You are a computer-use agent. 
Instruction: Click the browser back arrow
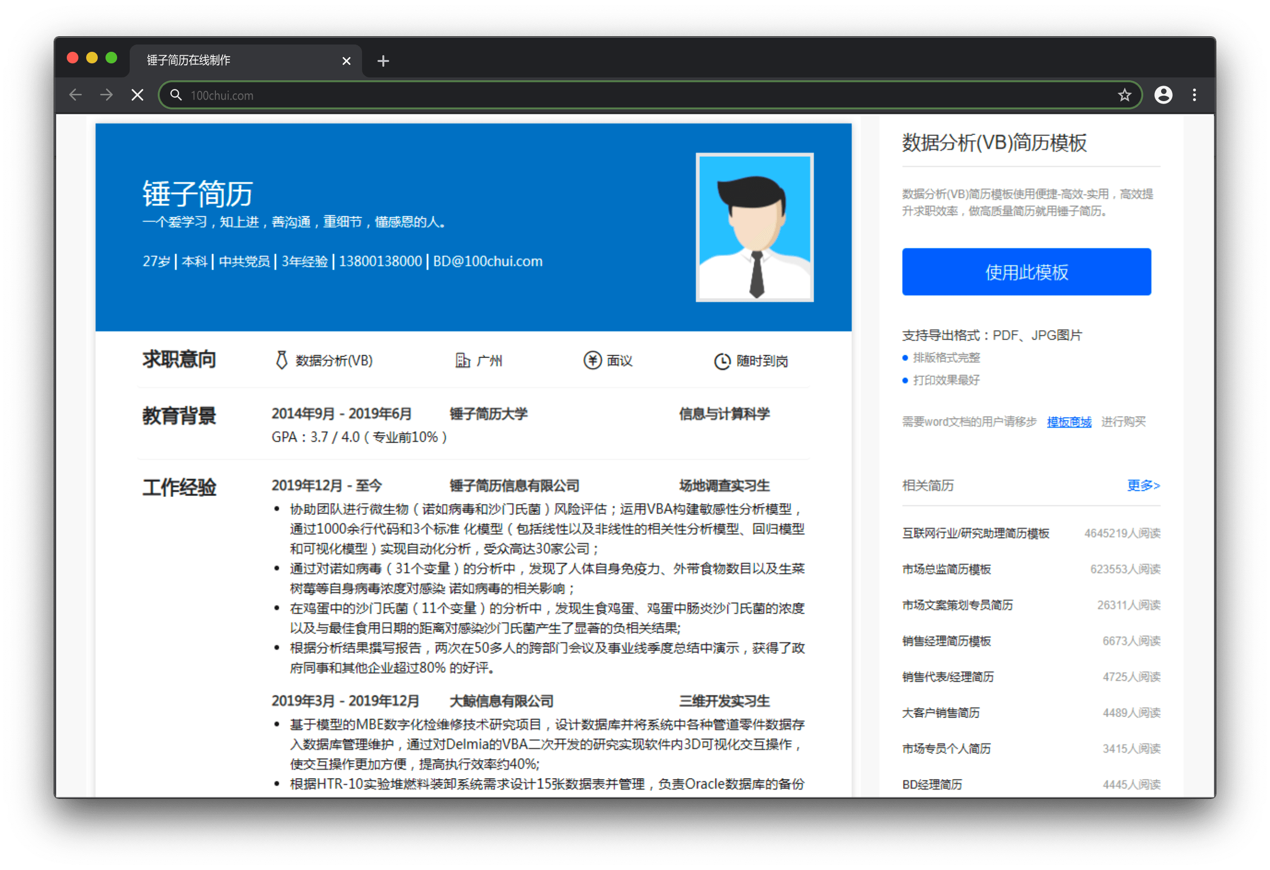click(76, 95)
